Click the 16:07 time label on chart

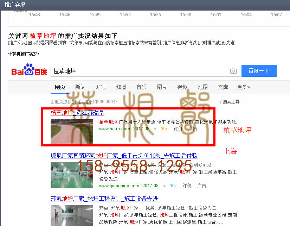pyautogui.click(x=276, y=15)
